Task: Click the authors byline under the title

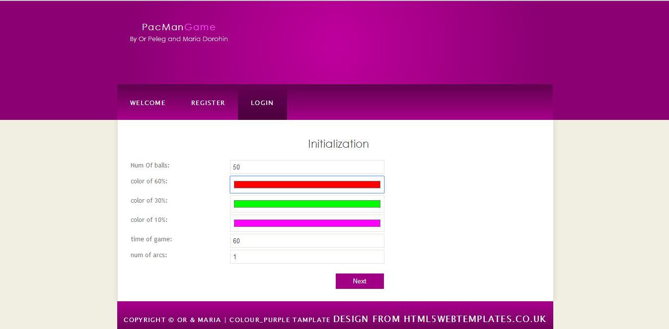Action: pyautogui.click(x=179, y=39)
